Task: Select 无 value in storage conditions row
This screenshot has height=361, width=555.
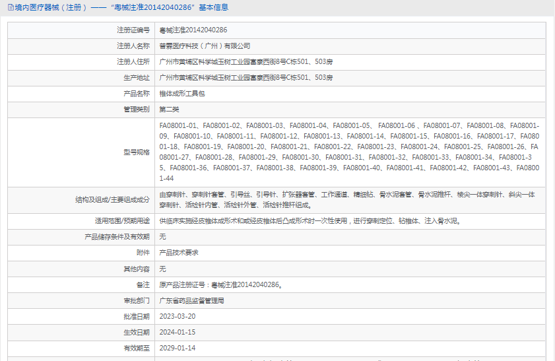Action: (x=162, y=237)
